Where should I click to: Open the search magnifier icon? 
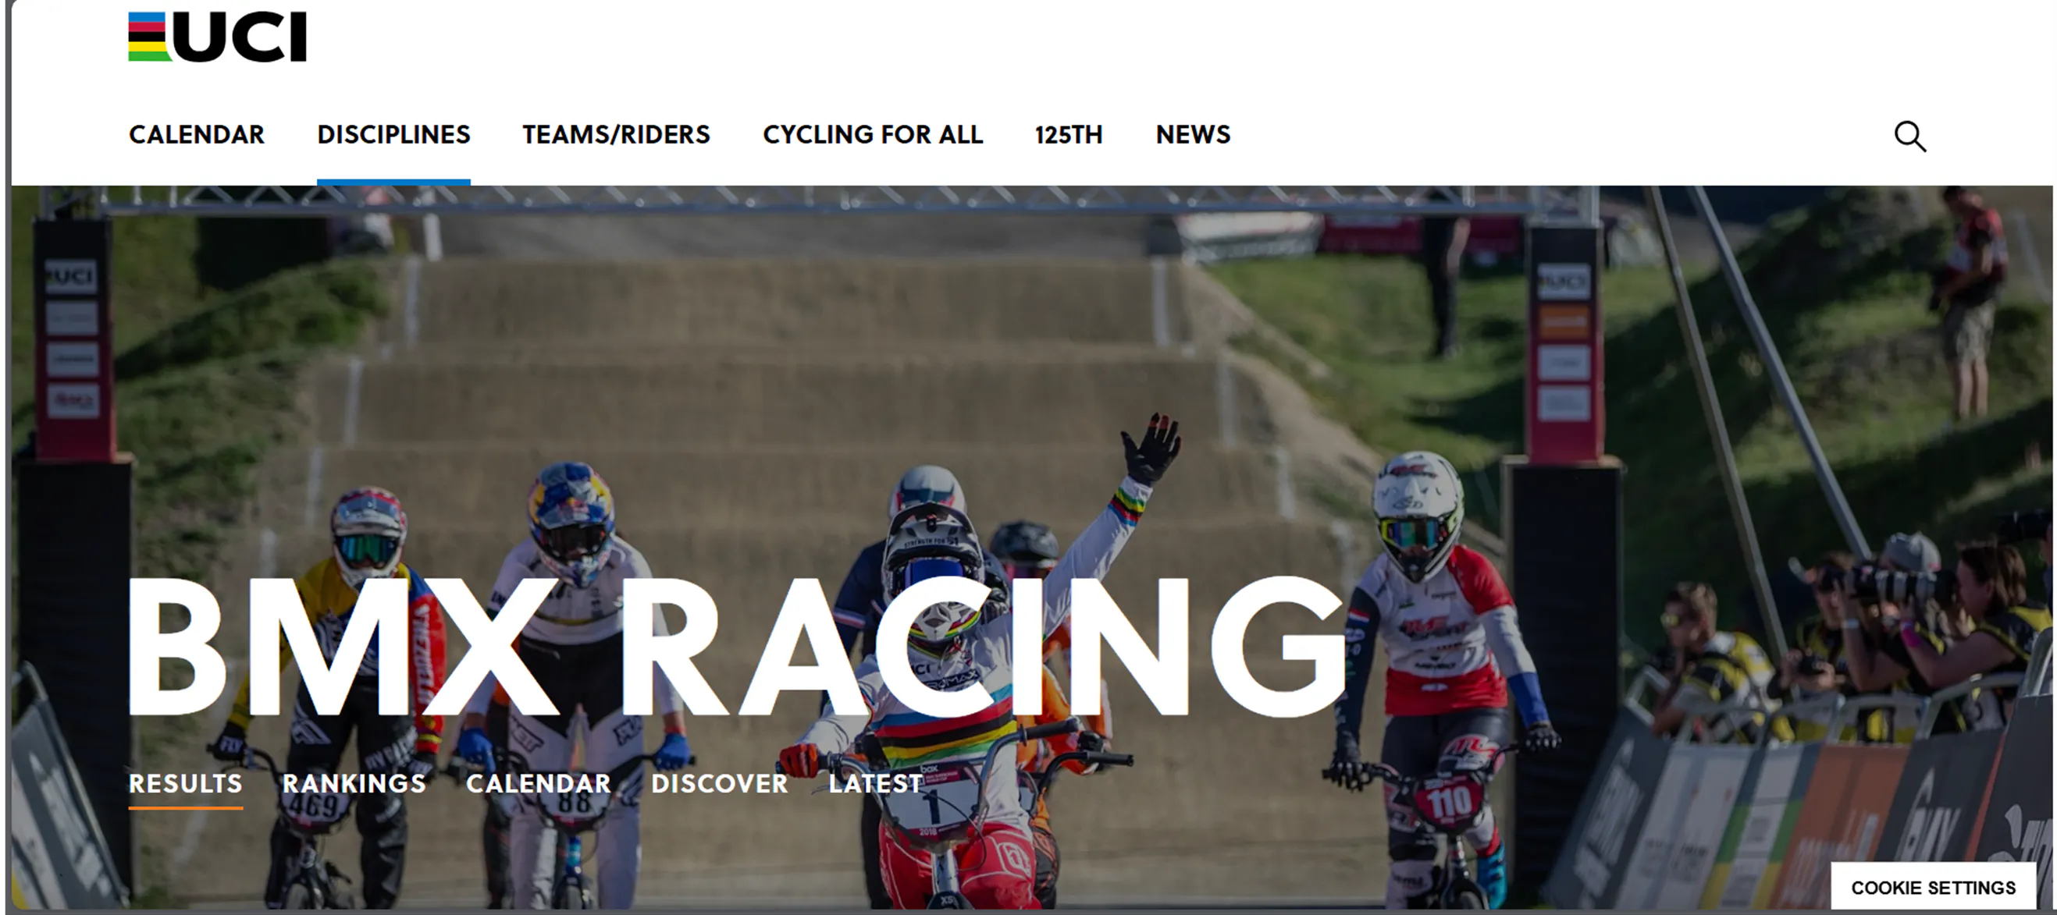pos(1910,137)
